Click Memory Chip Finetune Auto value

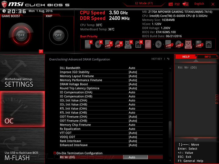(132, 125)
